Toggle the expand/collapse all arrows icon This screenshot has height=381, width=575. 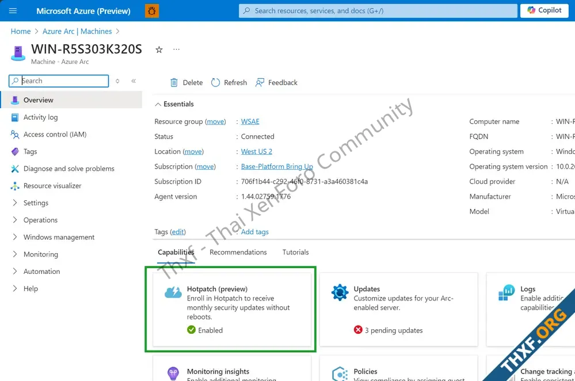coord(117,81)
